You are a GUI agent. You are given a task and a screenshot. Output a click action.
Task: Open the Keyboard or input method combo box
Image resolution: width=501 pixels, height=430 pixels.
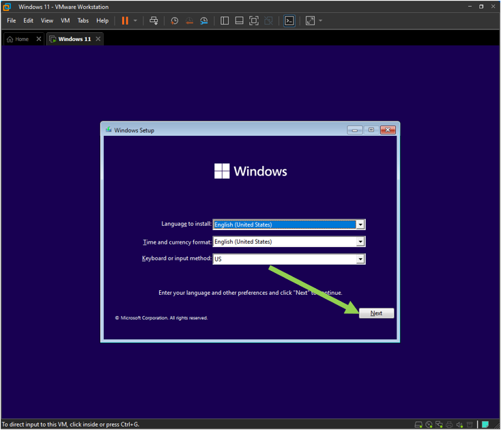click(289, 259)
